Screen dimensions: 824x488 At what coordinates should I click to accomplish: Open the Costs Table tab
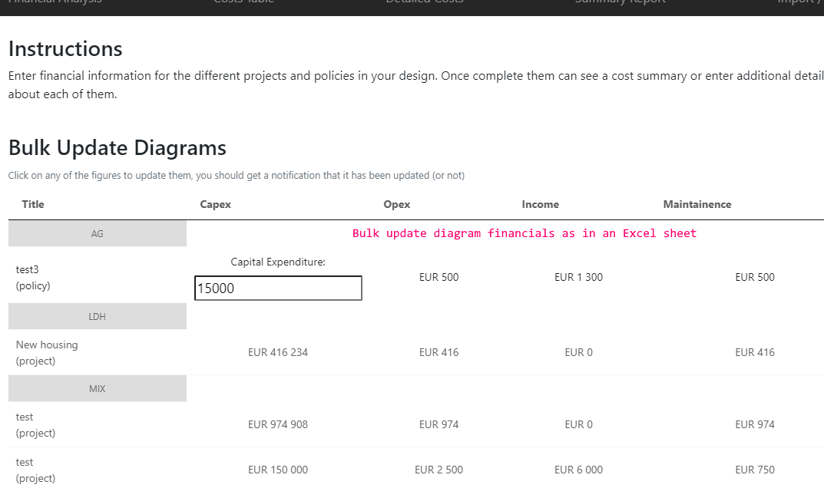243,2
